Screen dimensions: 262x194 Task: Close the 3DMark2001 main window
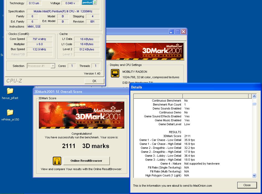click(183, 32)
